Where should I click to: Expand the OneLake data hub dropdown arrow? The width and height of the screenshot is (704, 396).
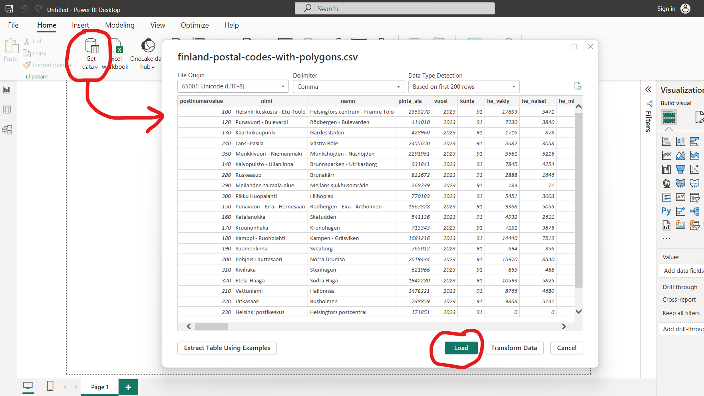tap(153, 67)
